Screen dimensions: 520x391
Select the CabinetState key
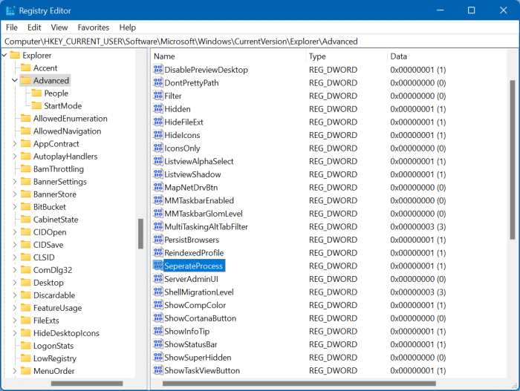click(x=56, y=220)
